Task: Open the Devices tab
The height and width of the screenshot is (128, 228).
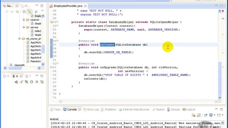Action: (x=173, y=110)
